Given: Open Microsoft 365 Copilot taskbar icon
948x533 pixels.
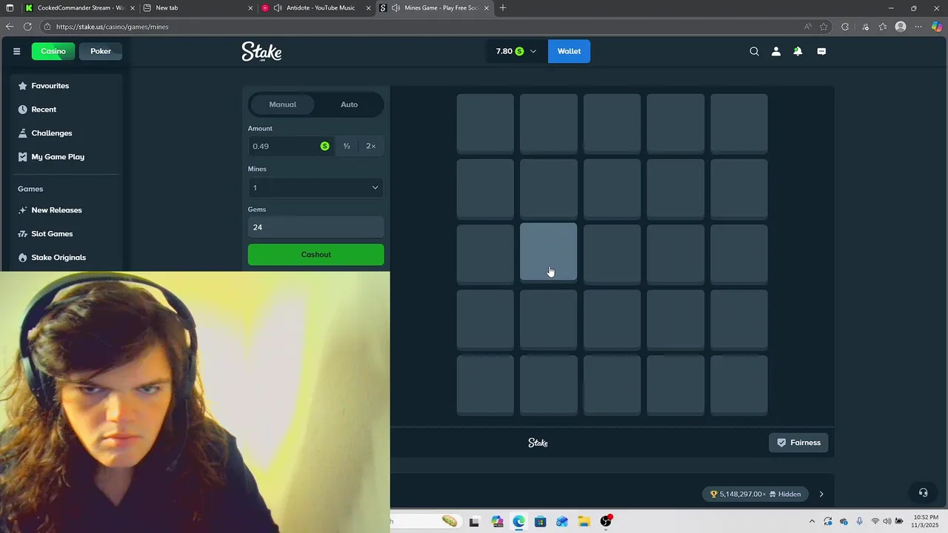Looking at the screenshot, I should [x=497, y=522].
